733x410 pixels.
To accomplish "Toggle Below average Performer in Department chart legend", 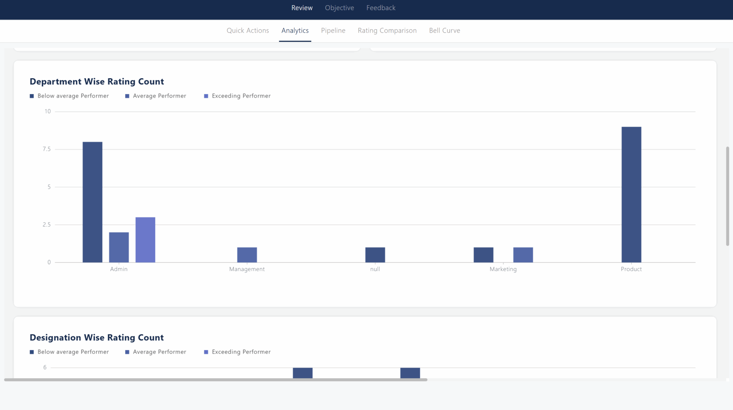I will pos(69,96).
